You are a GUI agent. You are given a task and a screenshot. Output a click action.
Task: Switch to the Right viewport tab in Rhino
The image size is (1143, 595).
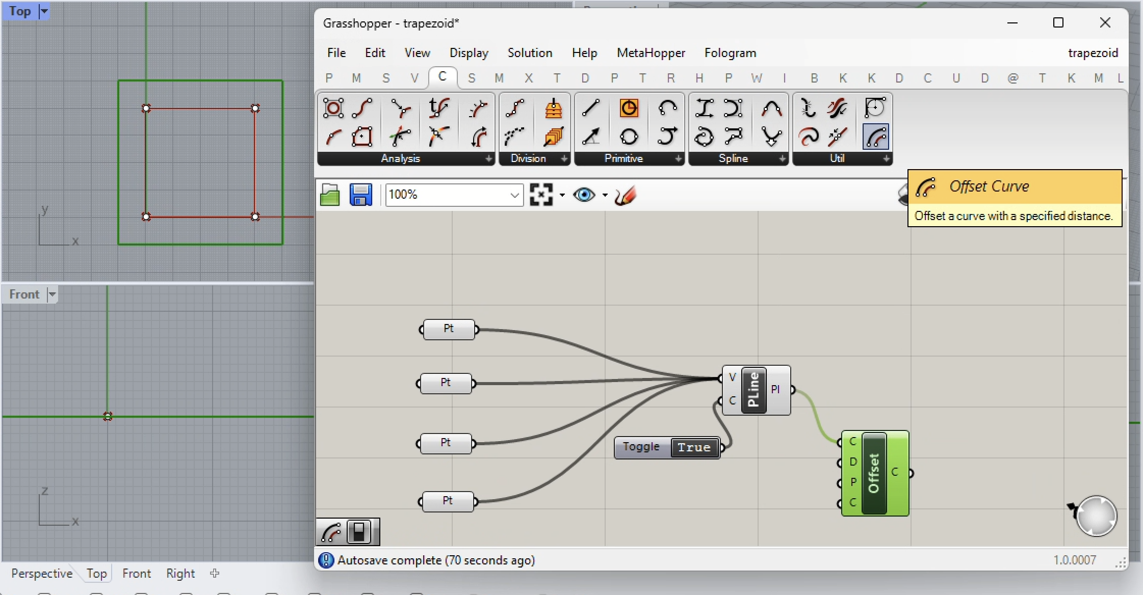click(x=180, y=574)
